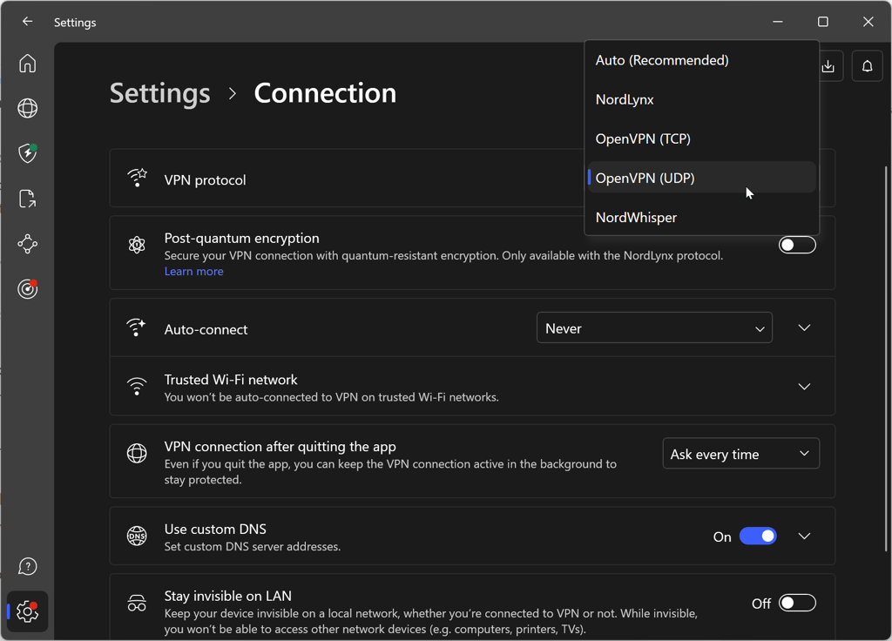Expand the Auto-connect row chevron
The height and width of the screenshot is (641, 892).
click(x=804, y=327)
